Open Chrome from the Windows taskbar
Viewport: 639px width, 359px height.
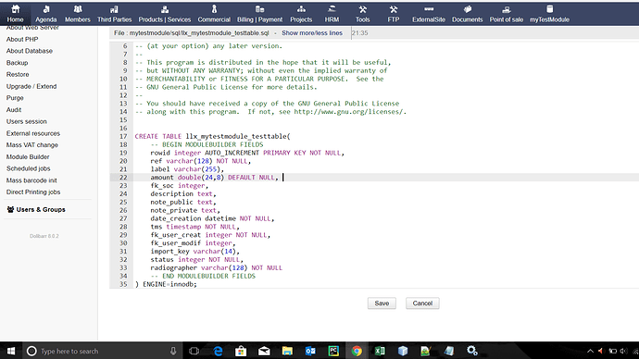(x=357, y=351)
